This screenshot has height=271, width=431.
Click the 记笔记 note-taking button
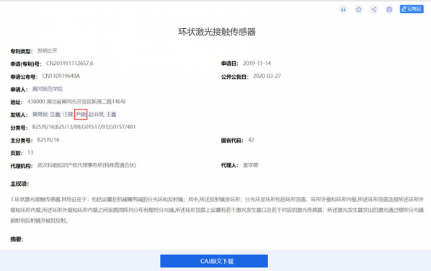(x=412, y=9)
